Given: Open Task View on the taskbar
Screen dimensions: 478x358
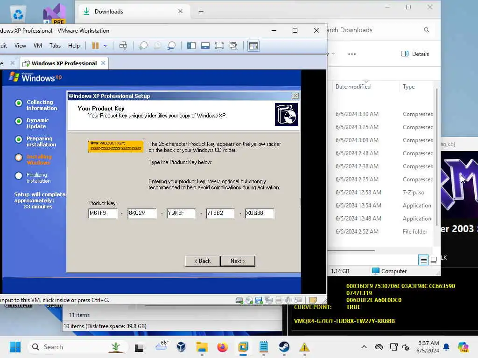Looking at the screenshot, I should tap(139, 347).
